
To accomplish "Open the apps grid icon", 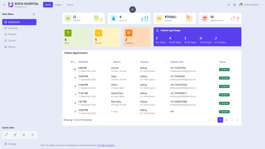I will tap(234, 5).
